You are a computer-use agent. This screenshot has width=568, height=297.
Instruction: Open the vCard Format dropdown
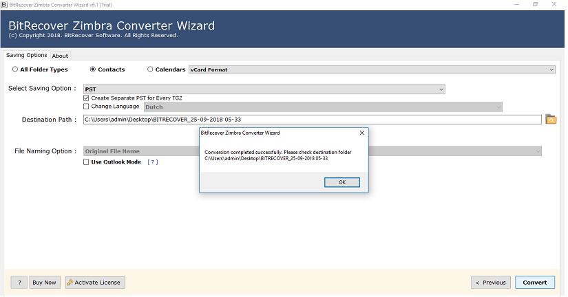coord(372,69)
